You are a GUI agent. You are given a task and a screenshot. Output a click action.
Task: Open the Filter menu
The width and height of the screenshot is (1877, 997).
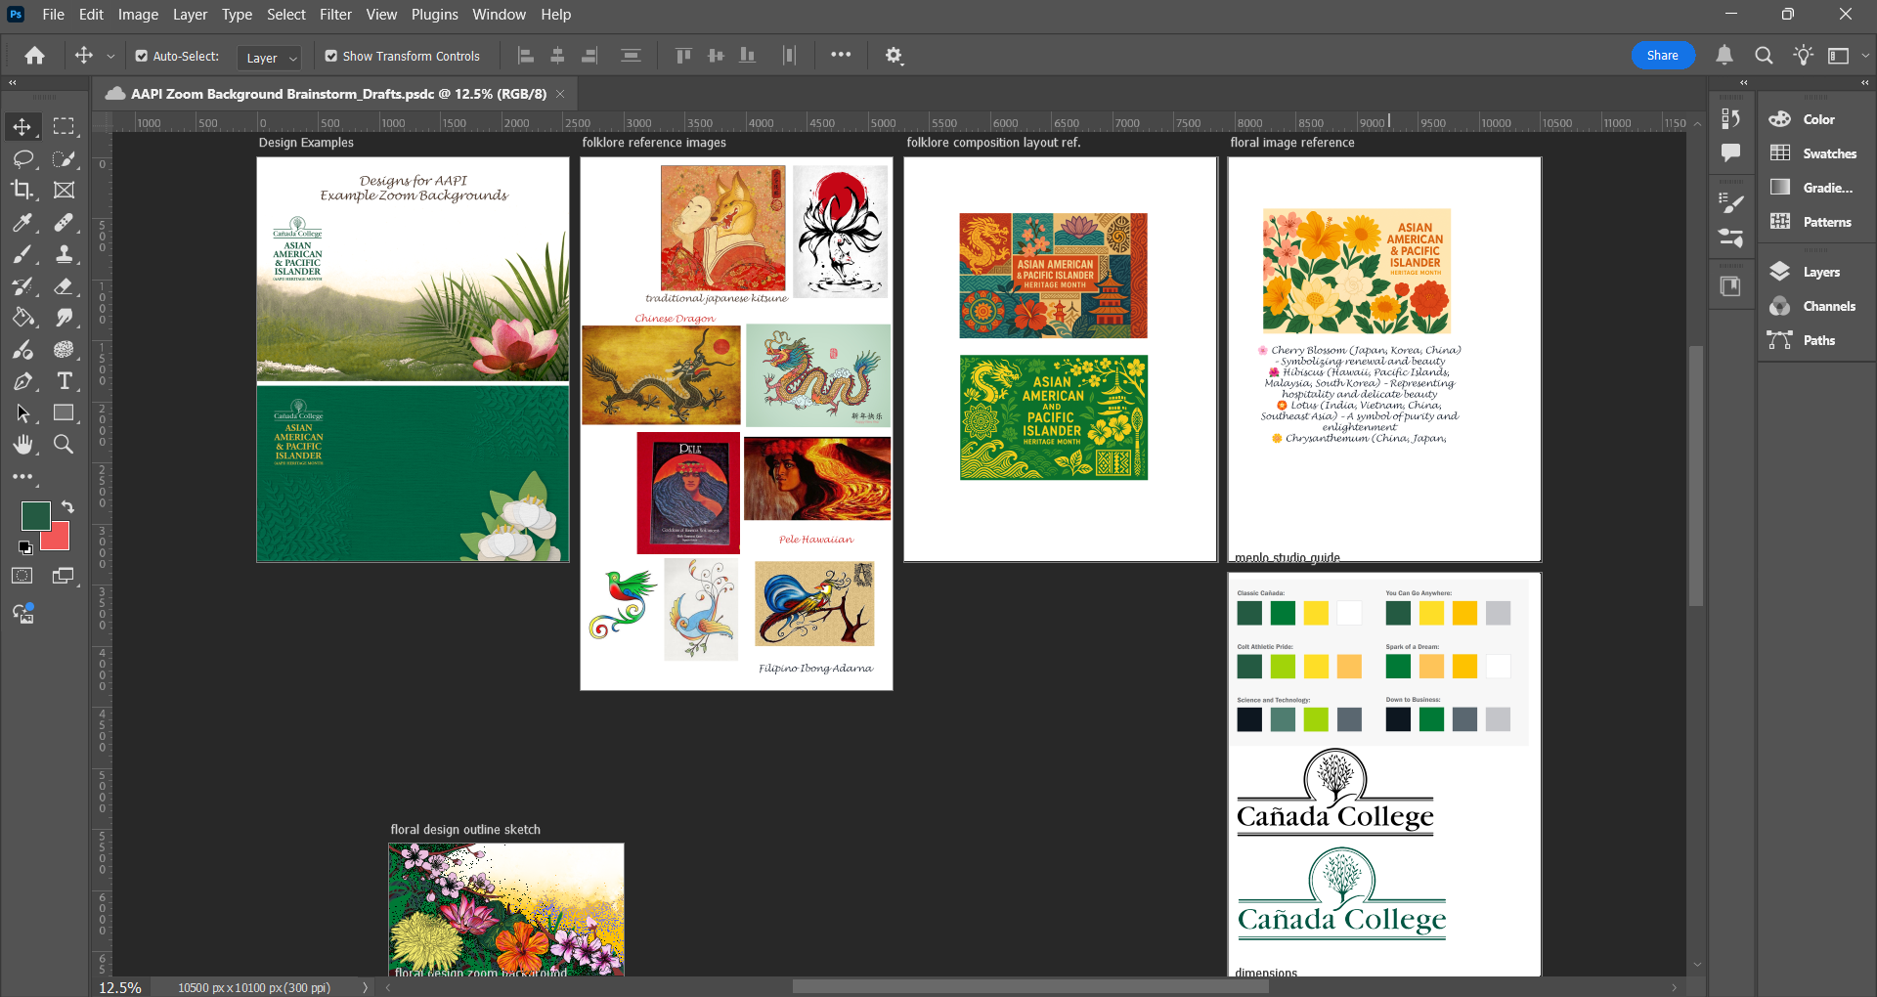pos(335,15)
